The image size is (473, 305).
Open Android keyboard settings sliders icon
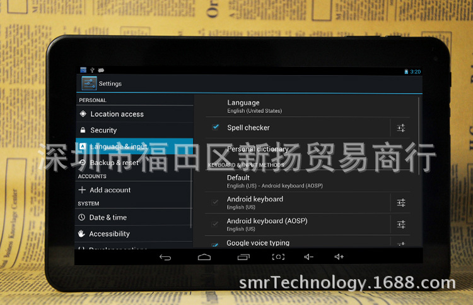401,203
